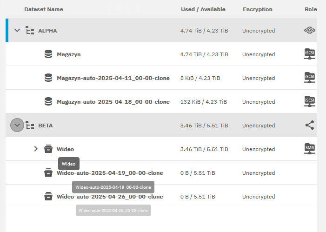This screenshot has width=326, height=232.
Task: Click the SMB role icon for Wideo
Action: 310,149
